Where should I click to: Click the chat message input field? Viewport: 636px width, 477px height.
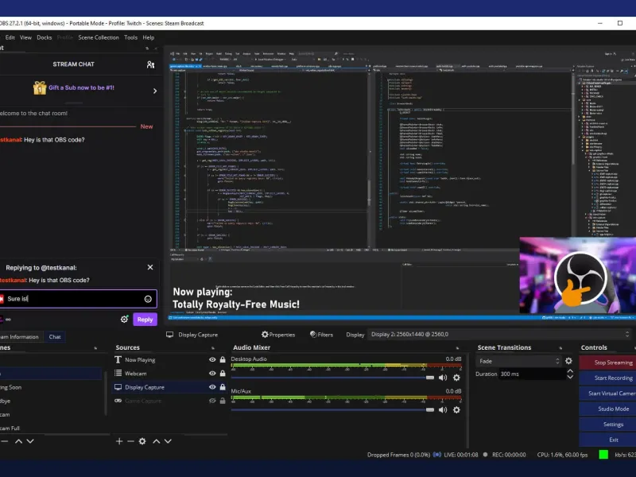click(x=78, y=299)
